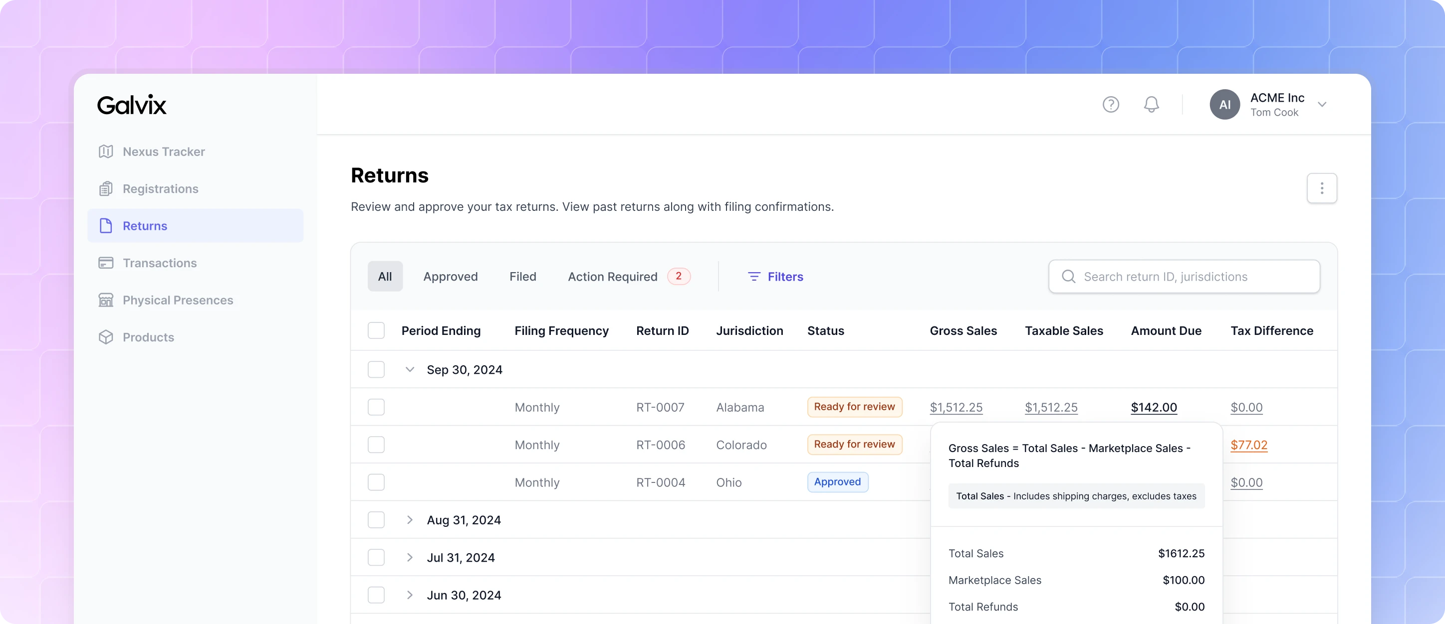The width and height of the screenshot is (1445, 624).
Task: Focus the Search return ID field
Action: pyautogui.click(x=1184, y=276)
